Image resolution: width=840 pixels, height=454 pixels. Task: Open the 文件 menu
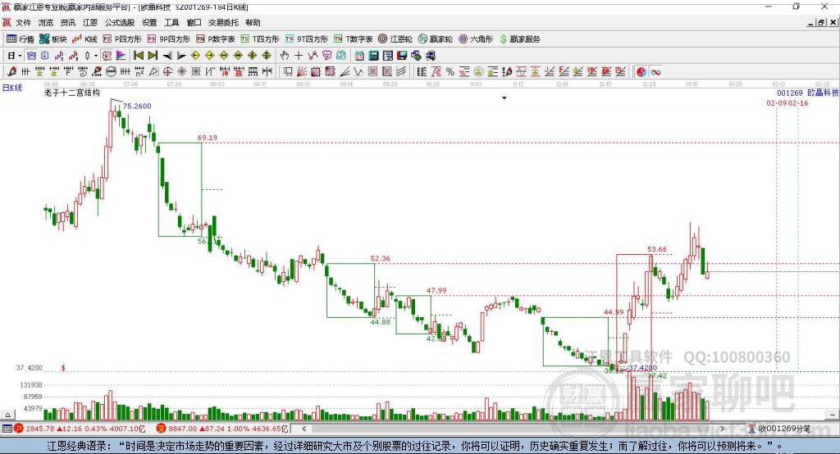(x=23, y=22)
